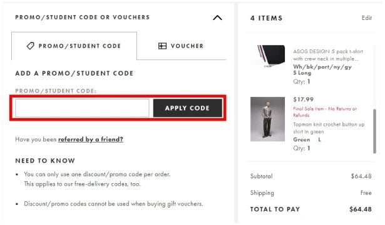Focus the promo/student code input field
Viewport: 385px width, 225px height.
tap(82, 108)
